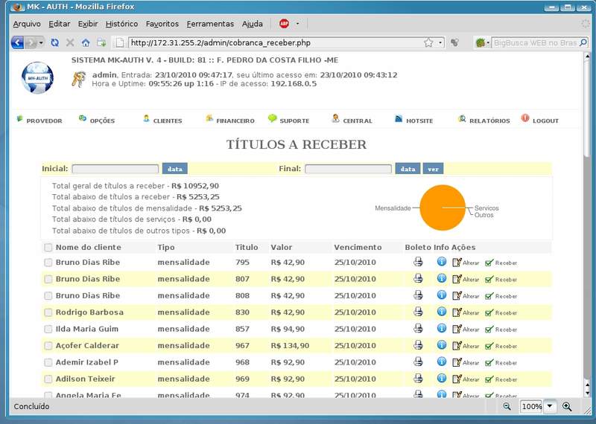
Task: Open the Adblock Plus dropdown arrow
Action: (297, 24)
